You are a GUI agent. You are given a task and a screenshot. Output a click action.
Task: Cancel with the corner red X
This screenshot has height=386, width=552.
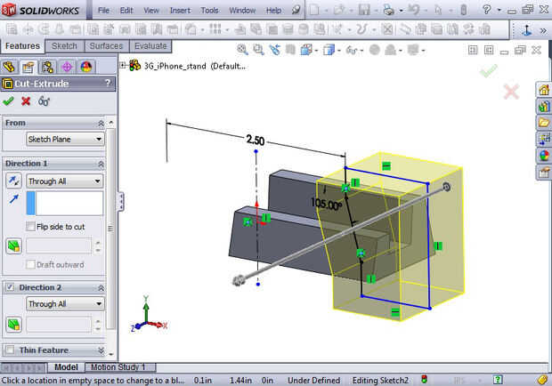pyautogui.click(x=511, y=92)
